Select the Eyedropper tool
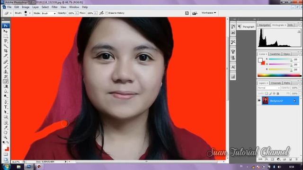Viewport: 303px width, 170px height. pyautogui.click(x=6, y=127)
